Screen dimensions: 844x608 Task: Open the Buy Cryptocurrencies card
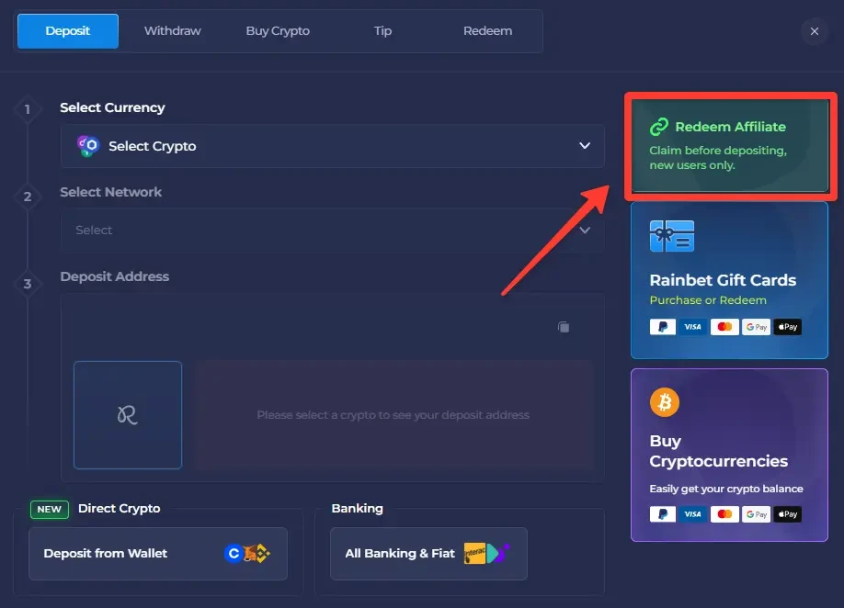point(729,455)
